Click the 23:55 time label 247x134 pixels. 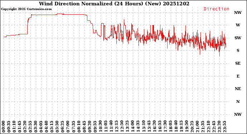tap(224, 126)
